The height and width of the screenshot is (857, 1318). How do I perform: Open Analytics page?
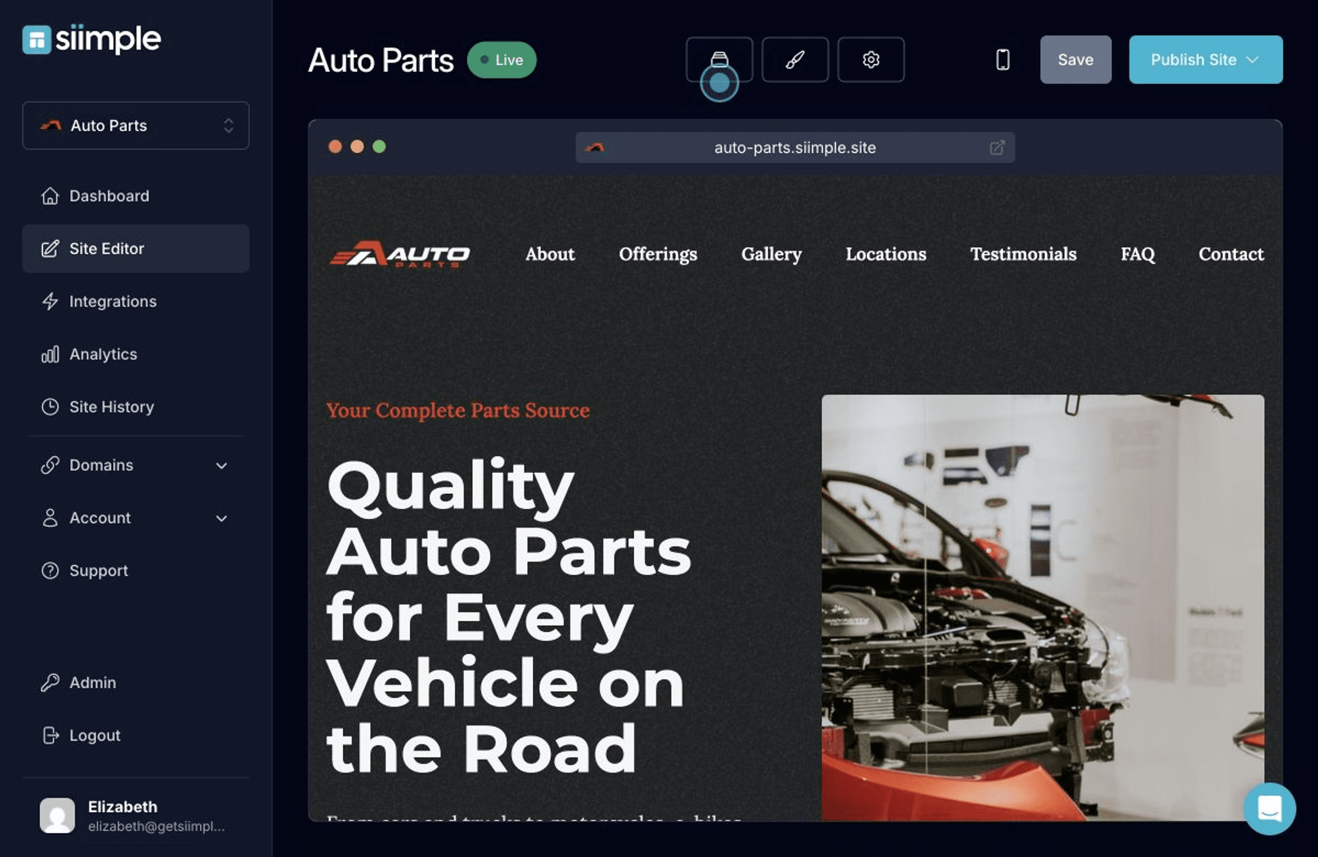136,354
